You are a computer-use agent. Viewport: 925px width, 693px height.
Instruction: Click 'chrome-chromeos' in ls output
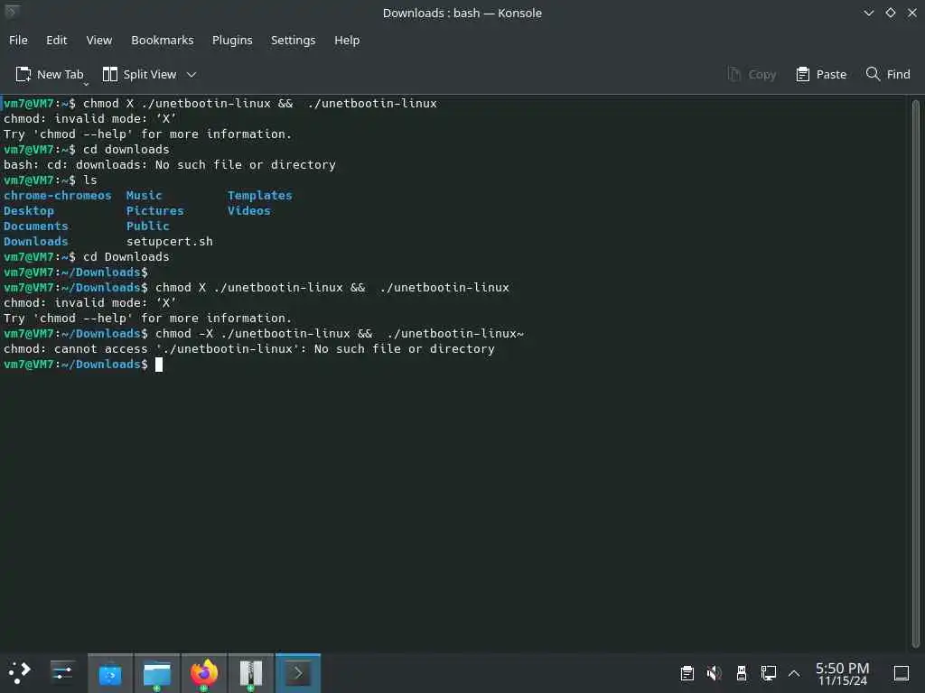tap(57, 196)
